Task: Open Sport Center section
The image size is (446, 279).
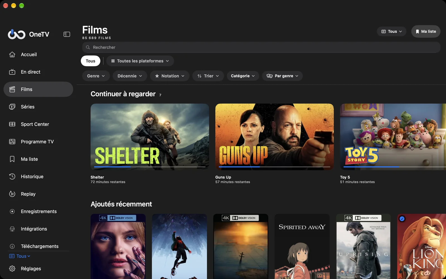Action: (35, 124)
